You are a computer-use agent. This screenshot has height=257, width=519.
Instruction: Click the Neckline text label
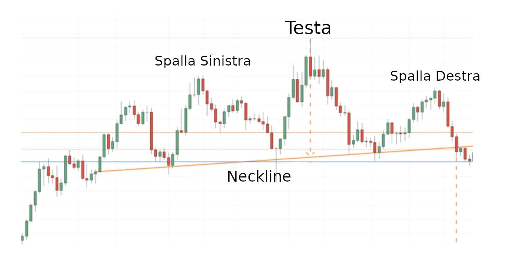tap(259, 177)
